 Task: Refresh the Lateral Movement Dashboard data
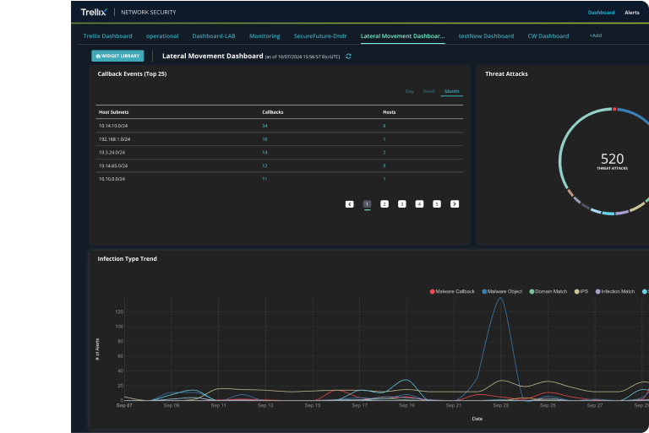pos(348,57)
